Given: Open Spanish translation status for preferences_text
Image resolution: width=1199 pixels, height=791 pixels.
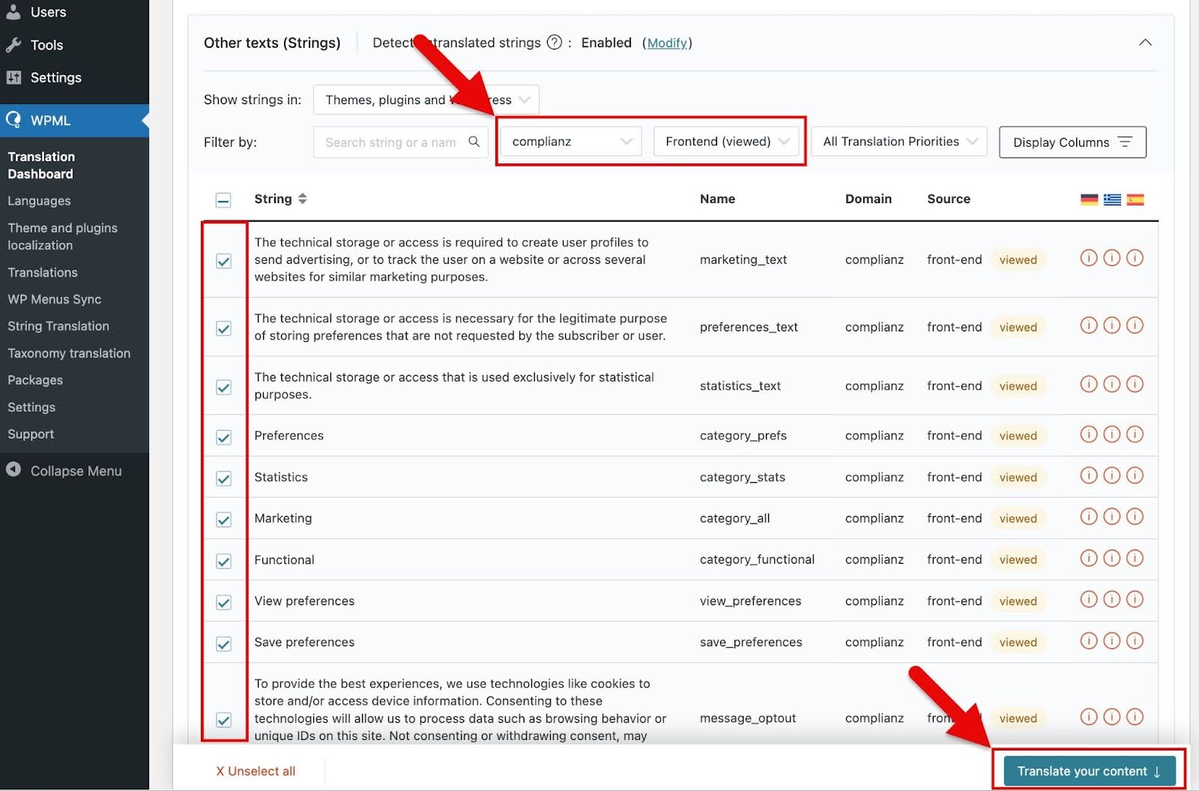Looking at the screenshot, I should (1135, 325).
